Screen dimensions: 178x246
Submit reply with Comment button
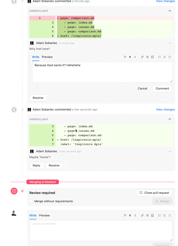pyautogui.click(x=162, y=89)
